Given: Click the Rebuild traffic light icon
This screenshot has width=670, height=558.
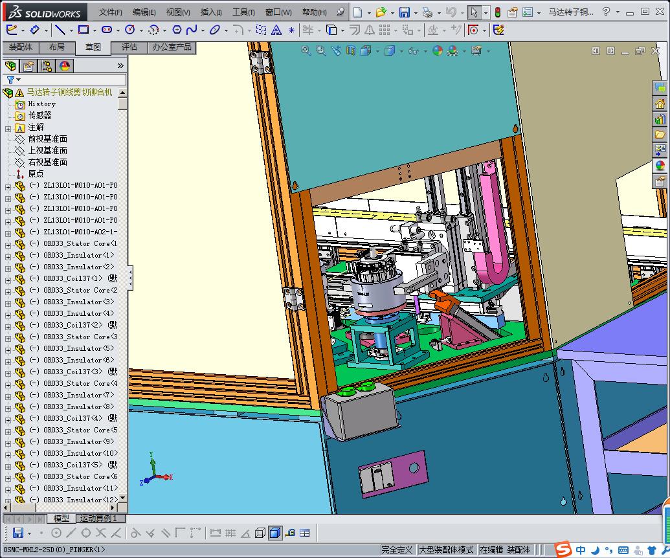Looking at the screenshot, I should coord(498,12).
